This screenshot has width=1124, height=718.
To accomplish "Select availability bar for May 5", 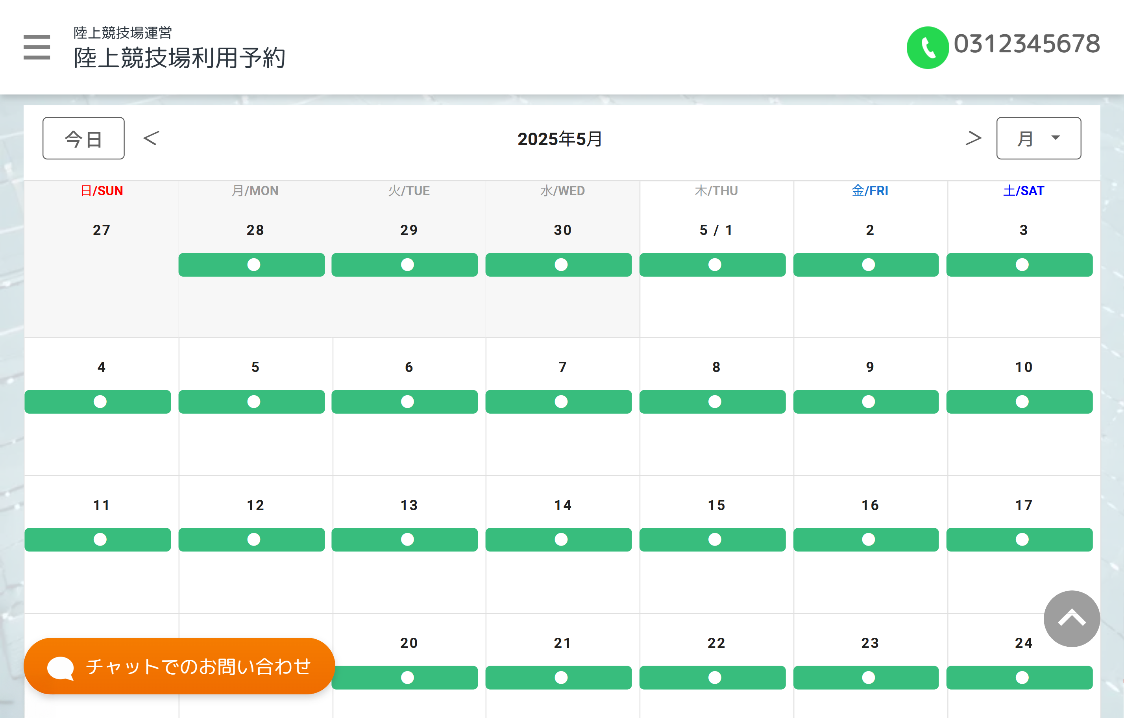I will (251, 402).
